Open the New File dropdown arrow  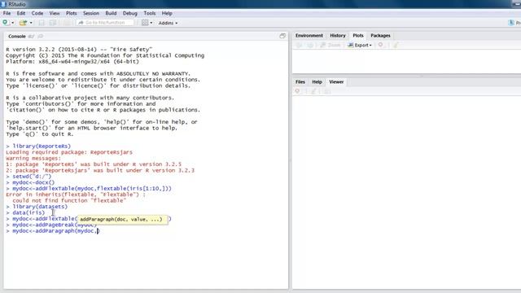coord(13,23)
